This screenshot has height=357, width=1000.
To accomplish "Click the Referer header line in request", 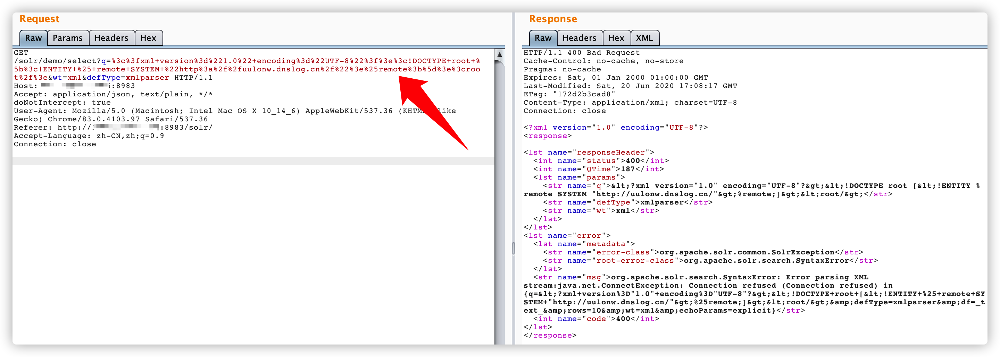I will 113,128.
